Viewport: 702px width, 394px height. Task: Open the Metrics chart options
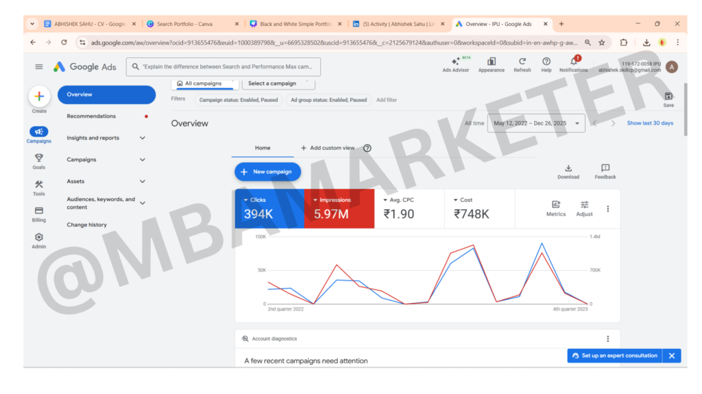[x=556, y=205]
